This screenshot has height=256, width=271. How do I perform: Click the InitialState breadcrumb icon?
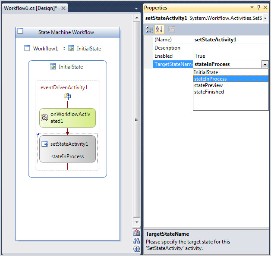(71, 49)
